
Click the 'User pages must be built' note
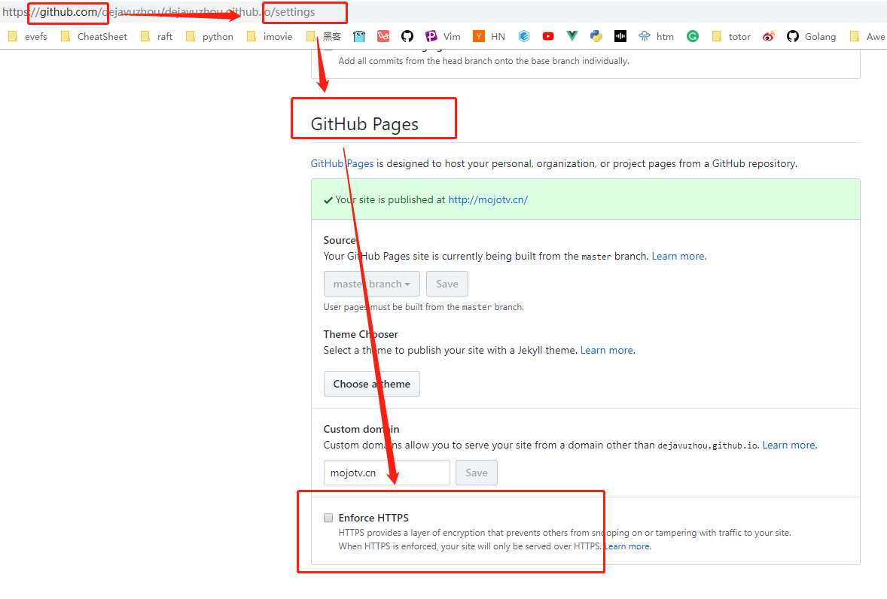tap(424, 307)
